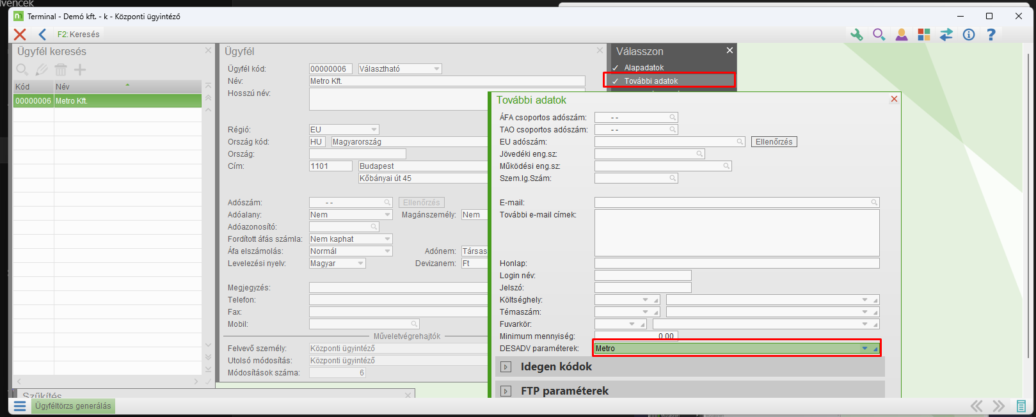The image size is (1036, 417).
Task: Click lookup icon in EU adószám field
Action: 740,142
